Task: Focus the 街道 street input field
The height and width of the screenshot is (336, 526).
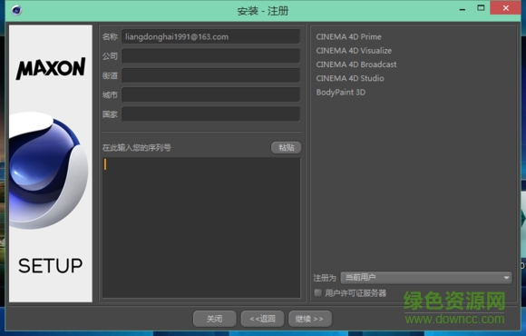Action: [210, 75]
